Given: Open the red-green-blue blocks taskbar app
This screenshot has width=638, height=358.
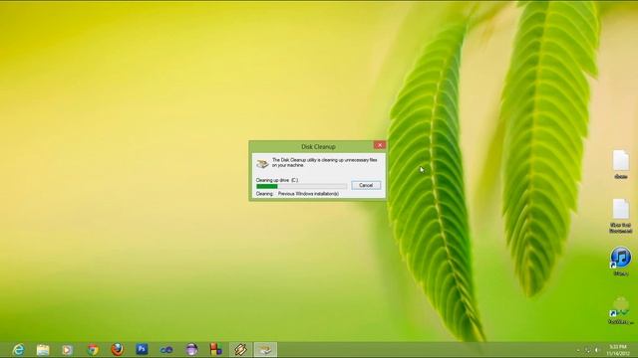Looking at the screenshot, I should click(x=215, y=349).
